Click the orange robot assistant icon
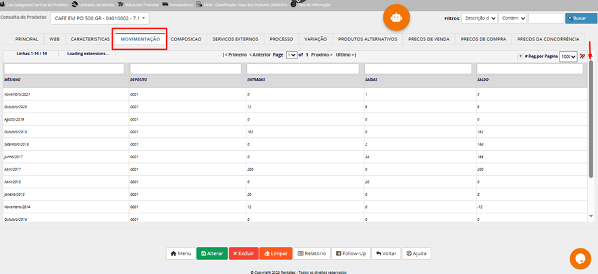598x274 pixels. pos(396,18)
